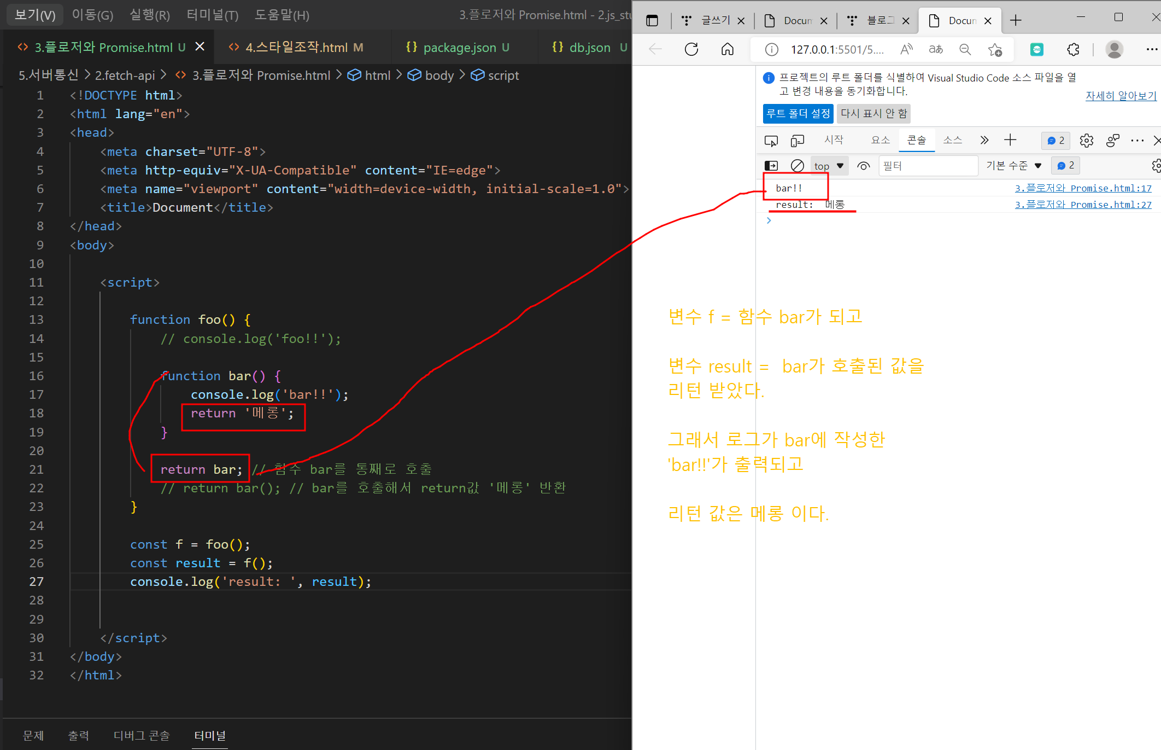Click the 다시 표시 안 함 button
This screenshot has height=750, width=1161.
tap(873, 113)
